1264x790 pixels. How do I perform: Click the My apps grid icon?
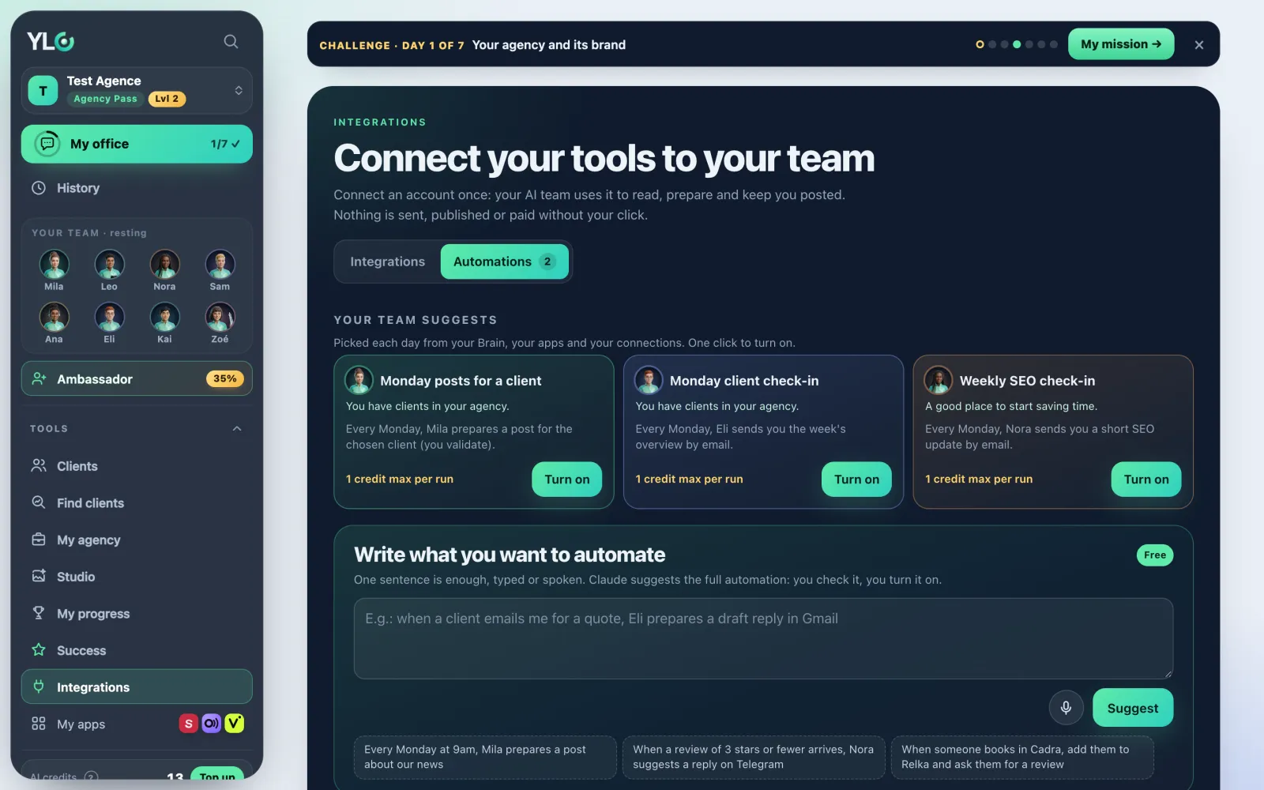coord(38,724)
